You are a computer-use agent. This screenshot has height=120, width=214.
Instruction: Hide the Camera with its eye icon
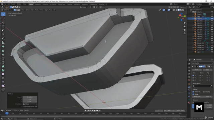point(212,14)
